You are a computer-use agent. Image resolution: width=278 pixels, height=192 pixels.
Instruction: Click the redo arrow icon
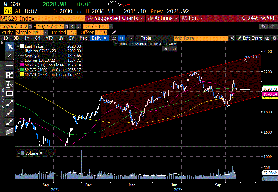(x=272, y=26)
